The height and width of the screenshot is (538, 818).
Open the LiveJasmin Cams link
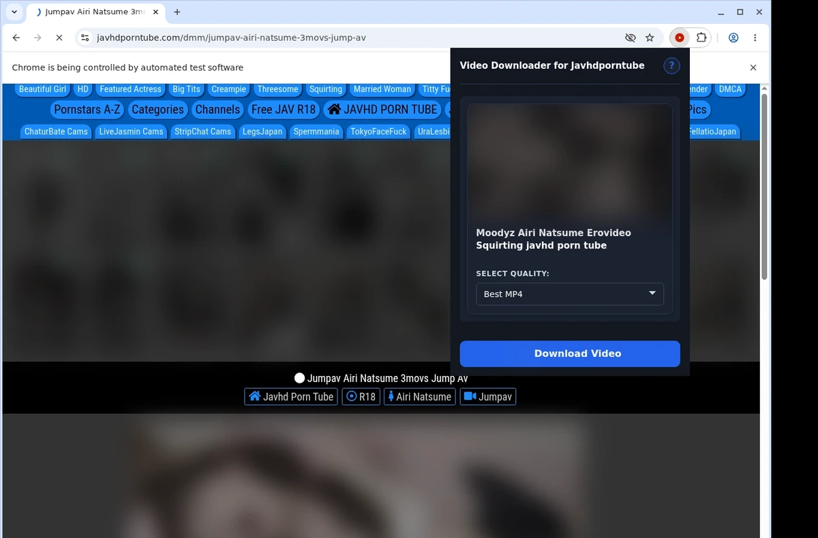click(x=131, y=131)
